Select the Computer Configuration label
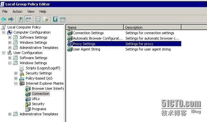The height and width of the screenshot is (122, 207). 32,32
